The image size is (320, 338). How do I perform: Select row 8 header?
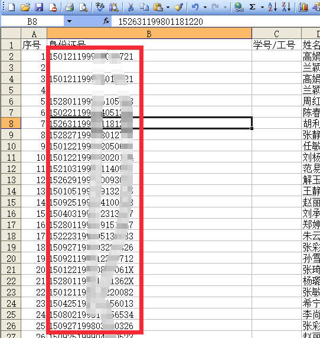coord(11,123)
